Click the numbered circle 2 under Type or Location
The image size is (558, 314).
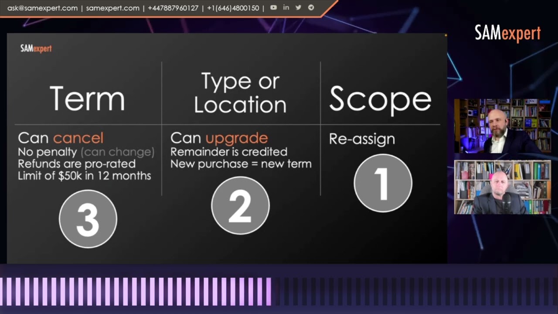click(x=240, y=205)
